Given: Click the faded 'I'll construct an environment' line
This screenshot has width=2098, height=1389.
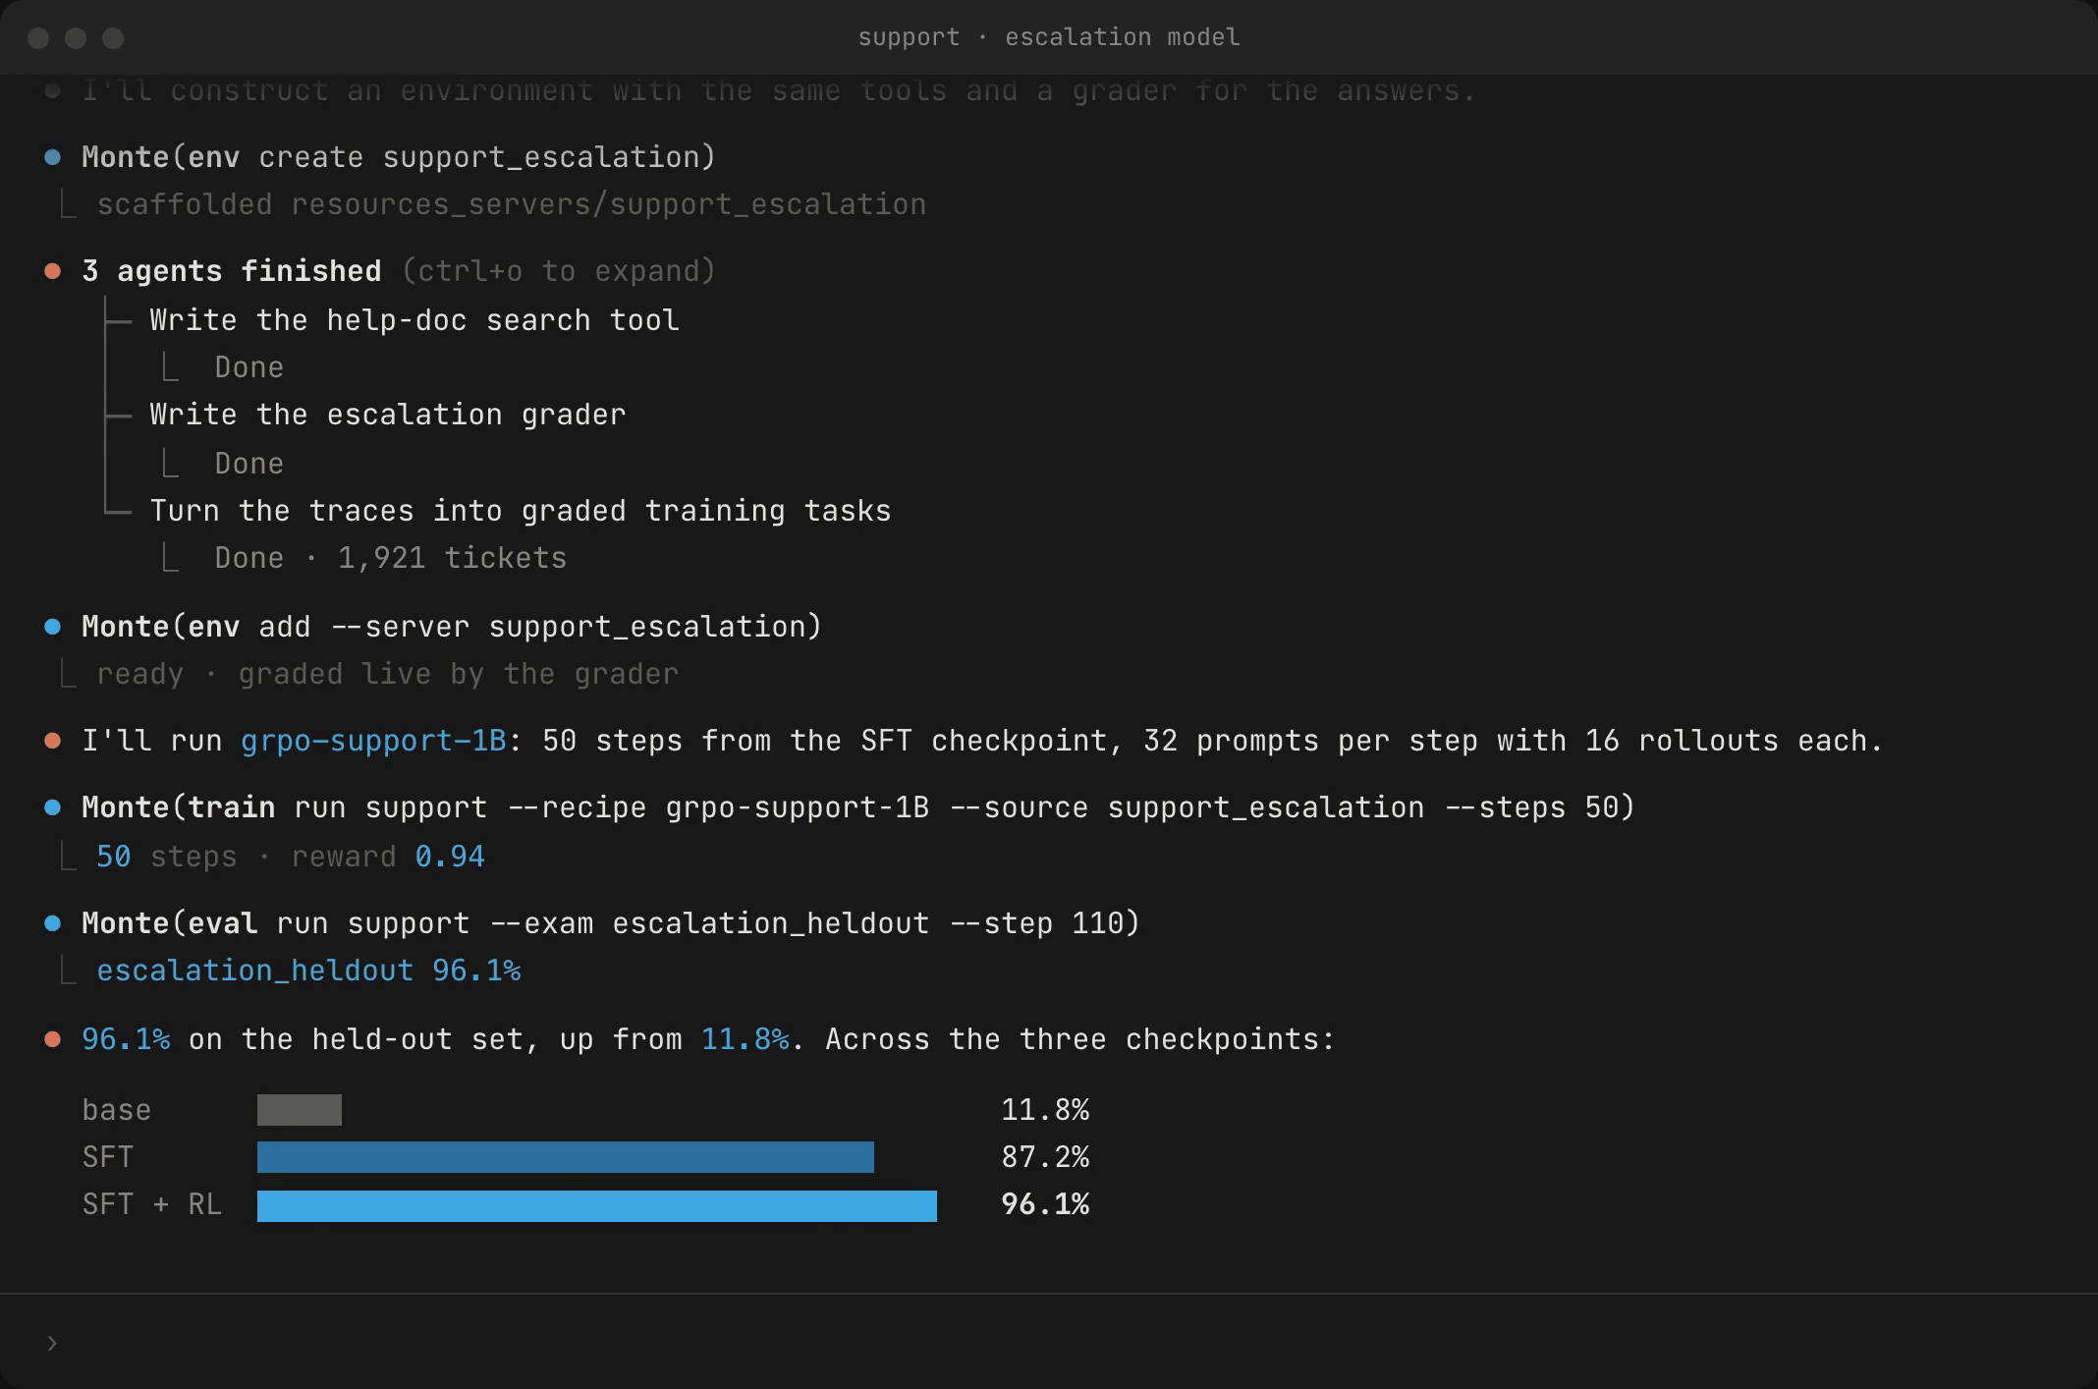Looking at the screenshot, I should pos(779,91).
